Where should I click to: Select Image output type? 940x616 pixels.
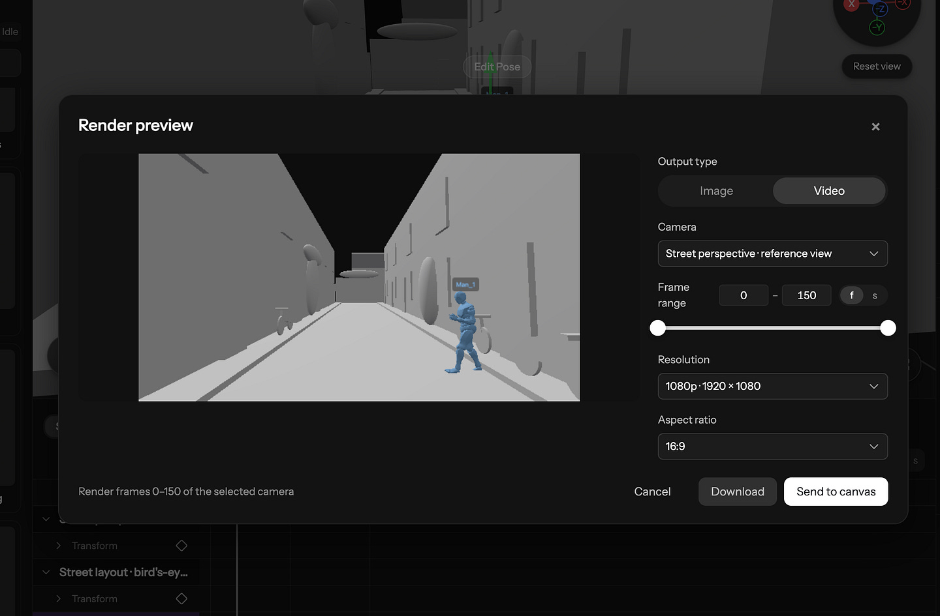716,191
